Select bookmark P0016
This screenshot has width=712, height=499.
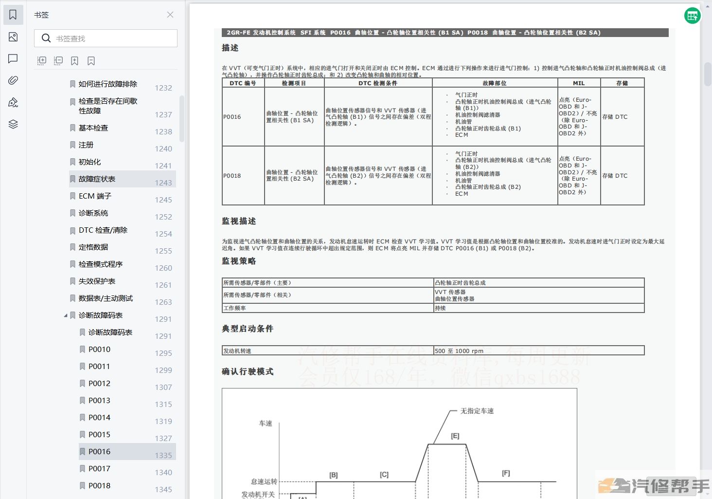[x=127, y=451]
